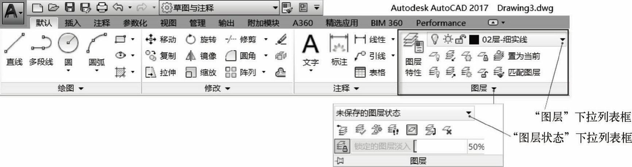This screenshot has height=167, width=632.
Task: Save the drawing with the floppy icon
Action: tap(70, 7)
